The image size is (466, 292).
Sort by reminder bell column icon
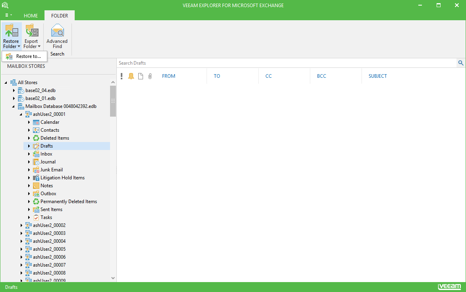click(131, 76)
